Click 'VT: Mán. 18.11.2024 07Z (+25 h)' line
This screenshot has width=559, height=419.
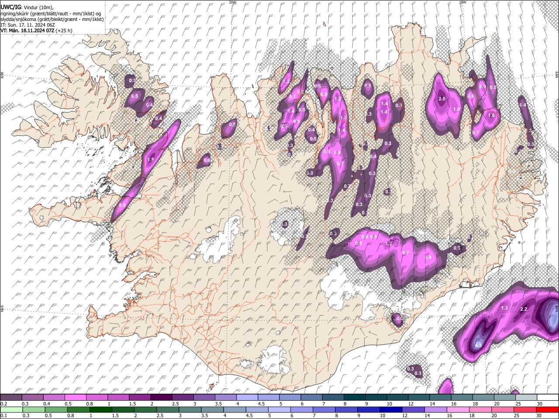click(x=36, y=31)
